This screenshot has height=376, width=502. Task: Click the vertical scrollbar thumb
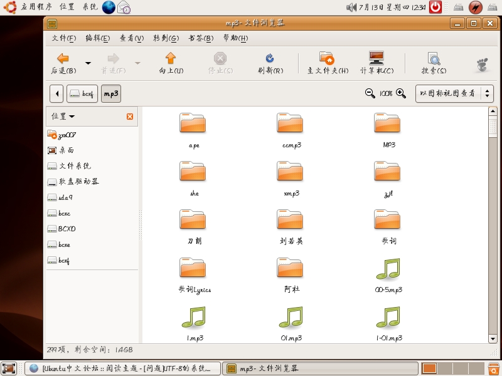coord(493,127)
